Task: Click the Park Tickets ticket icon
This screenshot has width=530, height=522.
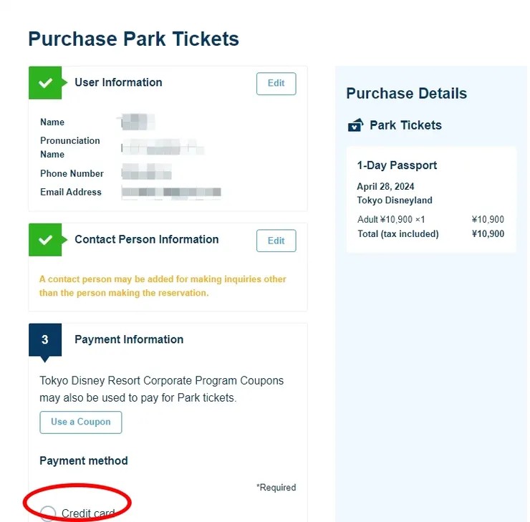Action: (x=355, y=125)
